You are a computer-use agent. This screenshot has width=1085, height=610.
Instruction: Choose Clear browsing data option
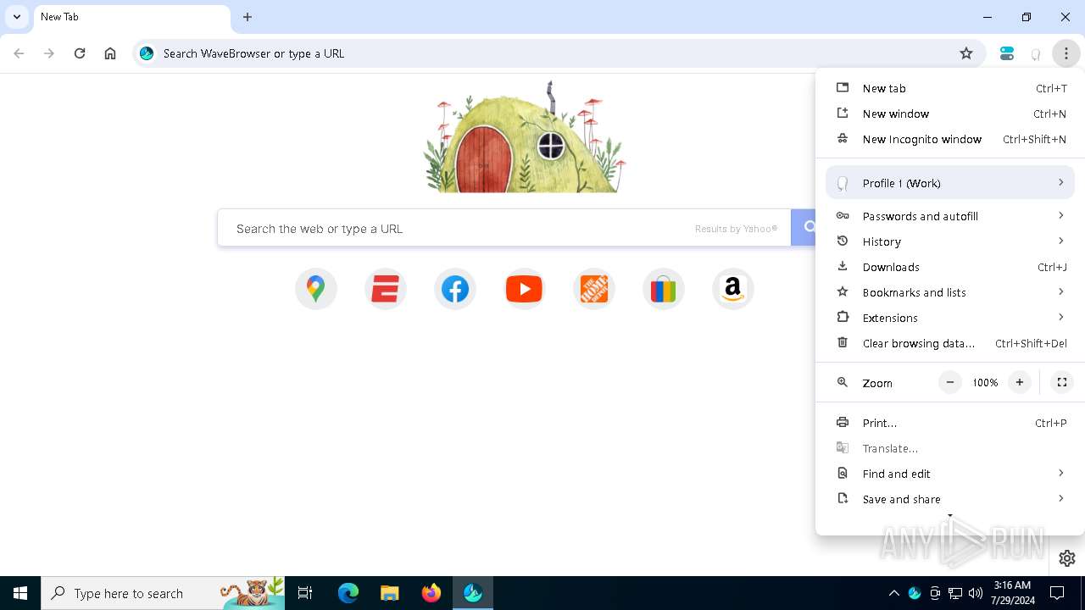pyautogui.click(x=950, y=343)
